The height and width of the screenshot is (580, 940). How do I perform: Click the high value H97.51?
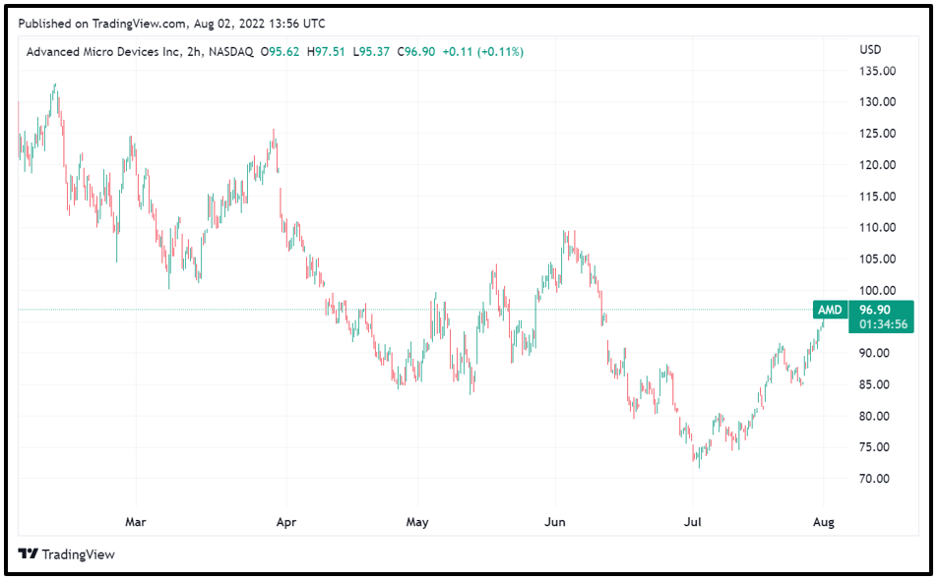tap(326, 52)
